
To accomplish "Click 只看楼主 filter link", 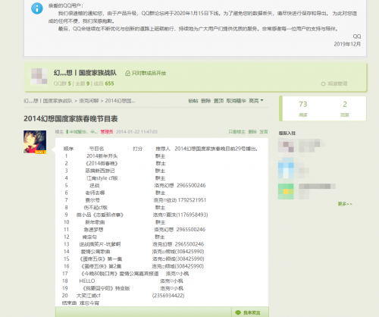I will pyautogui.click(x=236, y=132).
